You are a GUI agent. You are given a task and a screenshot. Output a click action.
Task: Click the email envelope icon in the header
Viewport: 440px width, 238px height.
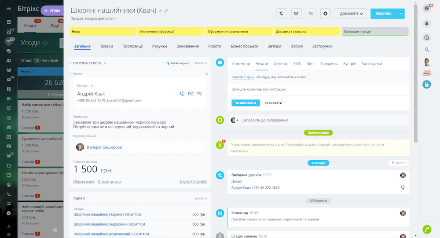tap(296, 14)
